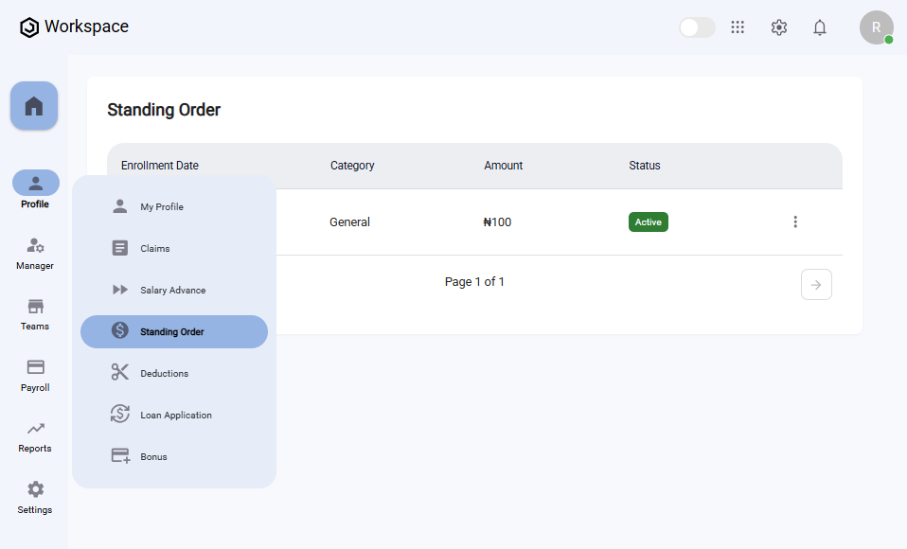Select Claims in the Profile menu
Image resolution: width=907 pixels, height=549 pixels.
point(155,249)
